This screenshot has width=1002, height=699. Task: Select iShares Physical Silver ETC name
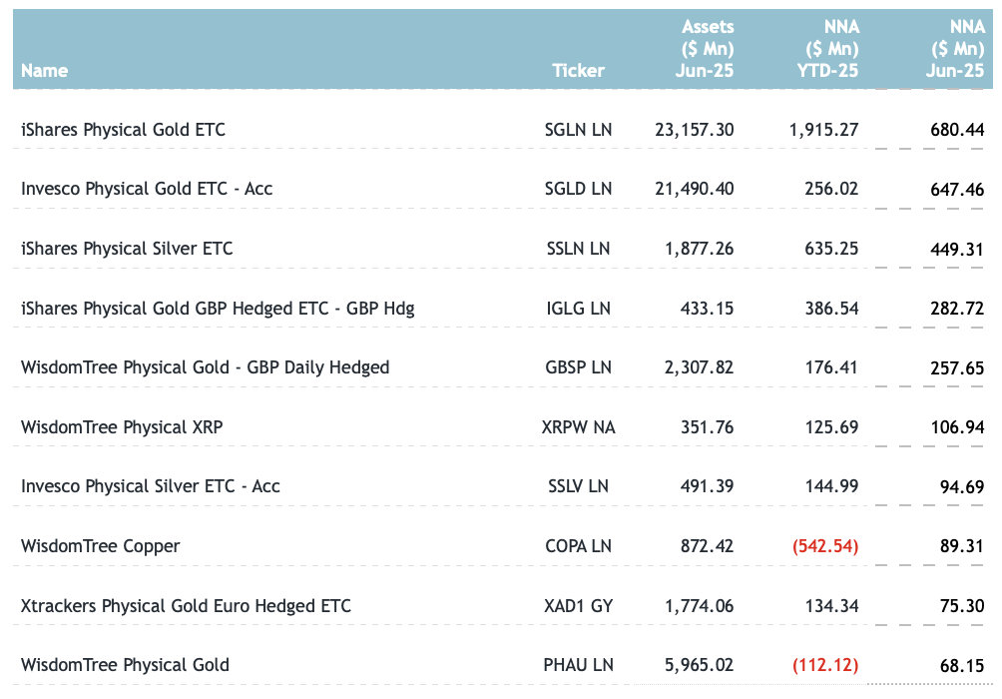[x=127, y=249]
